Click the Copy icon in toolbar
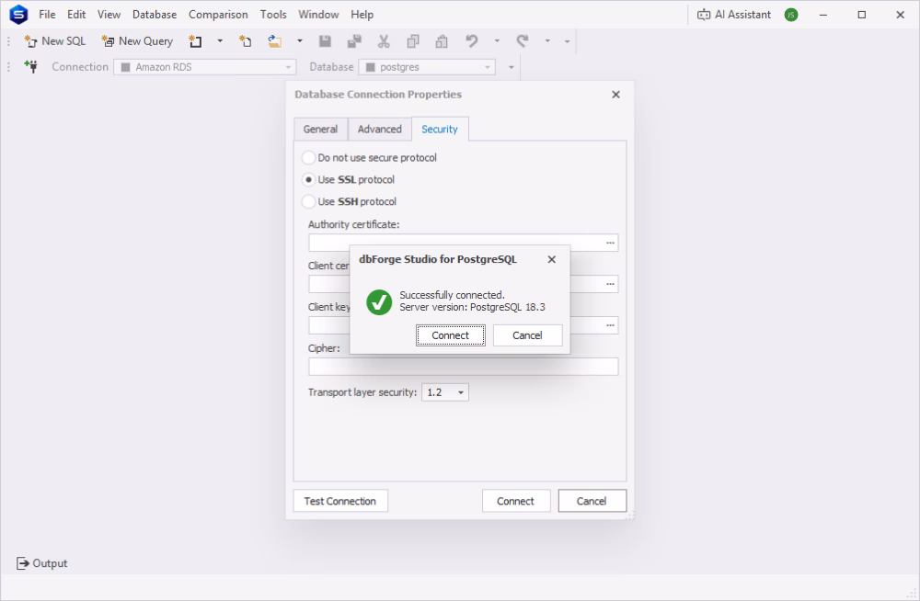920x601 pixels. (413, 41)
